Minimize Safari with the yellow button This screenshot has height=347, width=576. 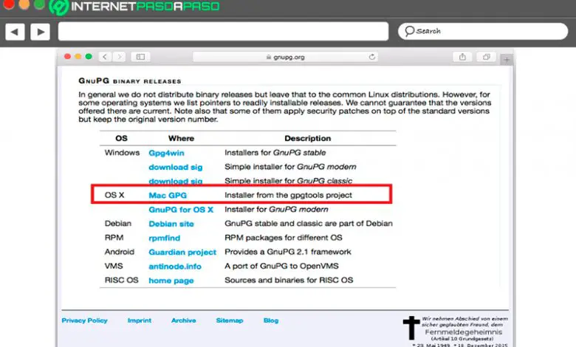78,56
